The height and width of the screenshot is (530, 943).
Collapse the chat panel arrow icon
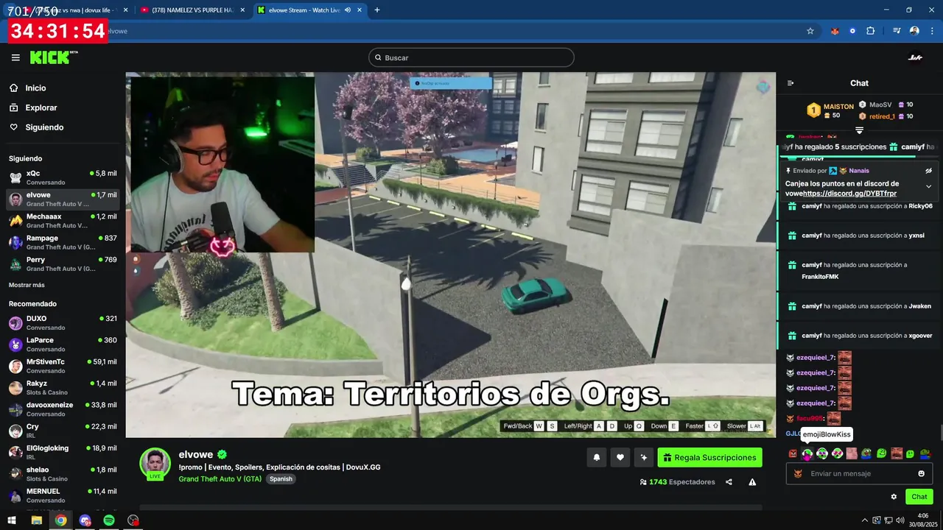[x=790, y=83]
